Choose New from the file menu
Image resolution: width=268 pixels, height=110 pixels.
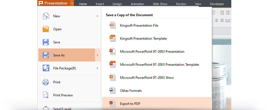tap(69, 16)
